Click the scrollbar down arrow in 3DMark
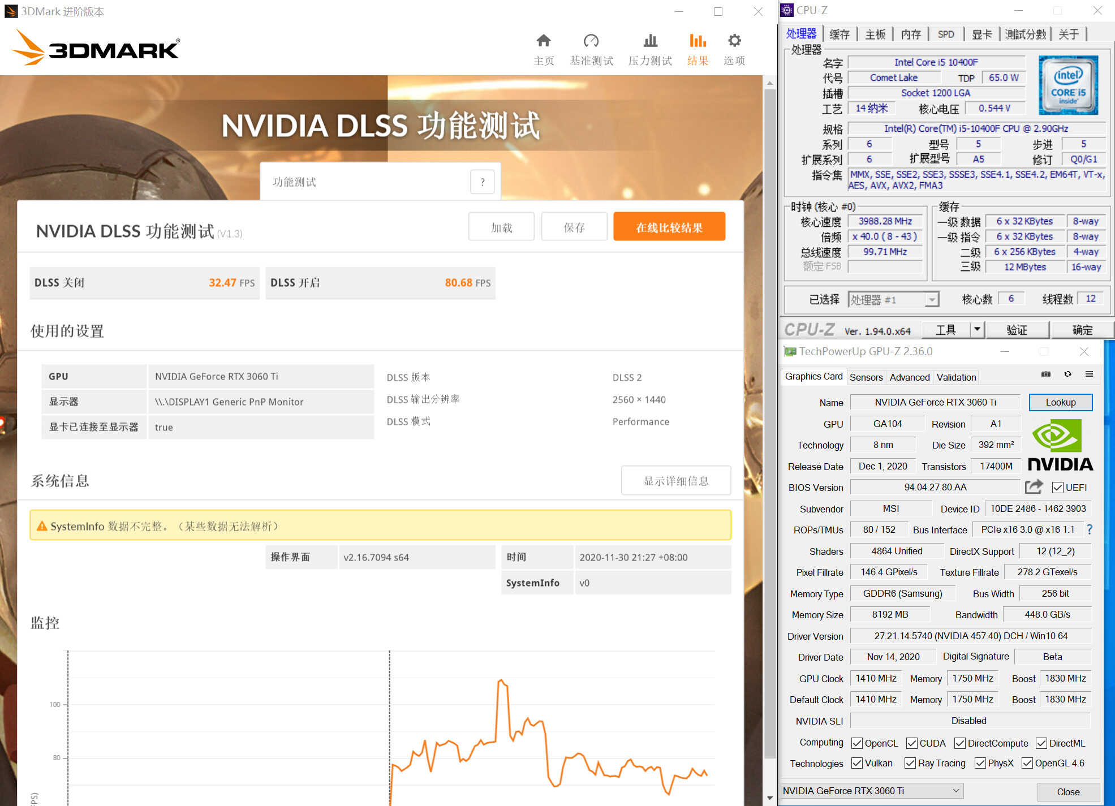This screenshot has height=806, width=1115. 770,798
